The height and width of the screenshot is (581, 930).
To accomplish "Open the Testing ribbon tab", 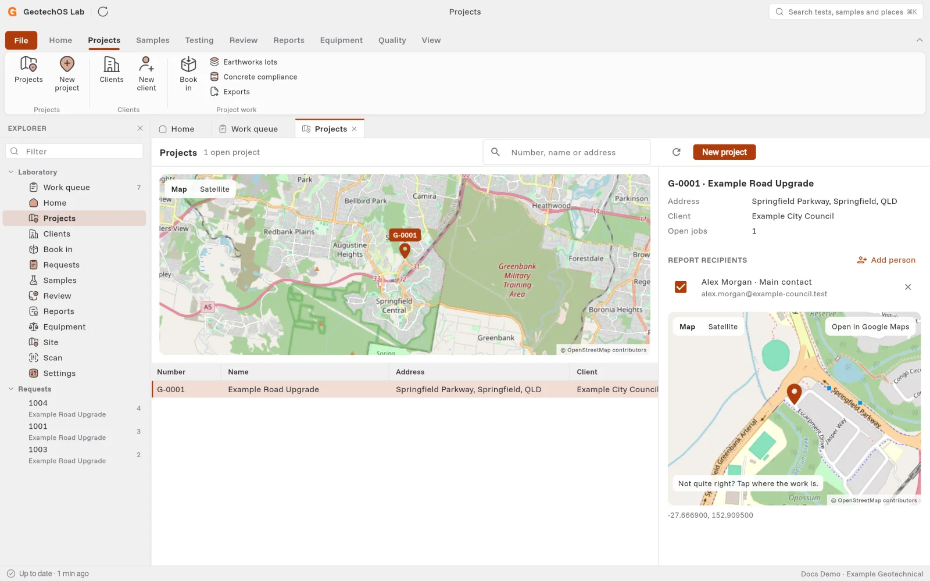I will 199,40.
